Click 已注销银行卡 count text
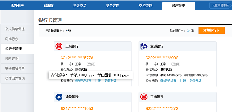The height and width of the screenshot is (112, 232). (58, 30)
